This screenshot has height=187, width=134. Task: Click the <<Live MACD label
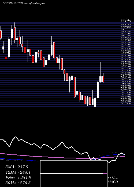click(113, 180)
